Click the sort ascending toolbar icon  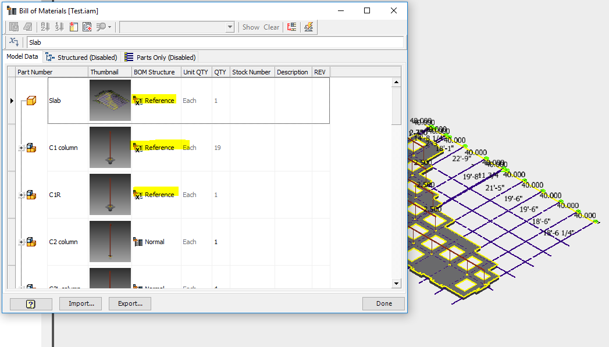[45, 27]
